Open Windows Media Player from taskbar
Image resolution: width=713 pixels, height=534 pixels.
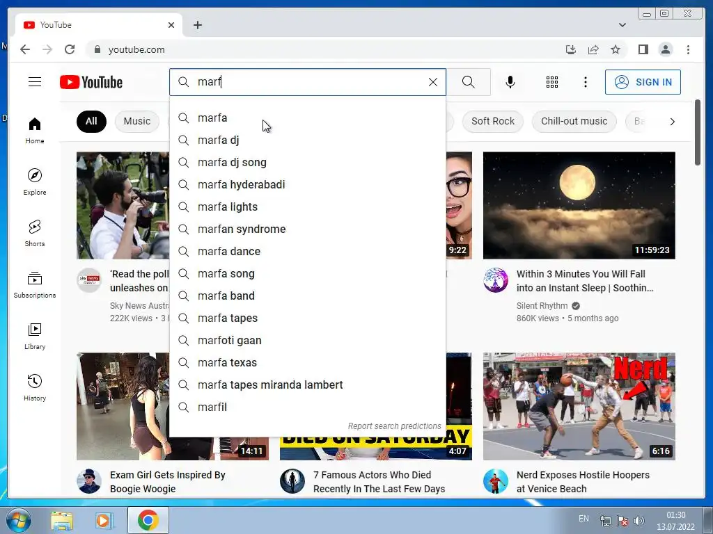point(104,520)
